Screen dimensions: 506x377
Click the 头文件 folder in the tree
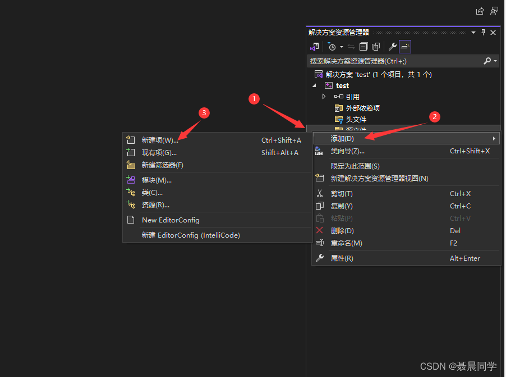pyautogui.click(x=357, y=119)
